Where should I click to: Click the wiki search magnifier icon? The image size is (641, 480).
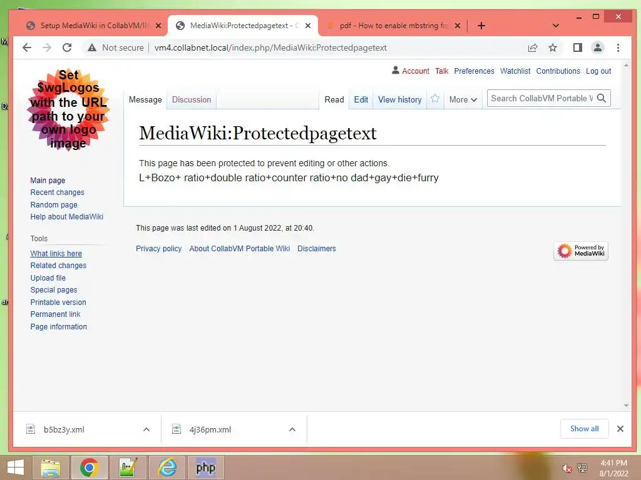click(x=602, y=98)
